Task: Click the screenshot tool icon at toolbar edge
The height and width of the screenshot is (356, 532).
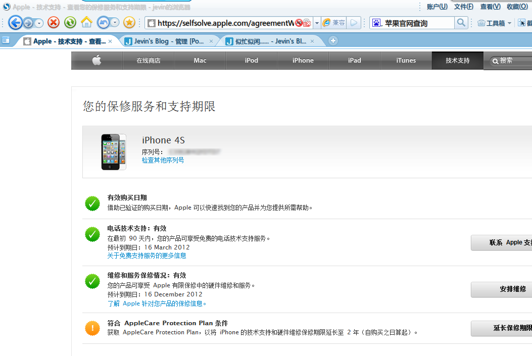Action: pos(522,23)
